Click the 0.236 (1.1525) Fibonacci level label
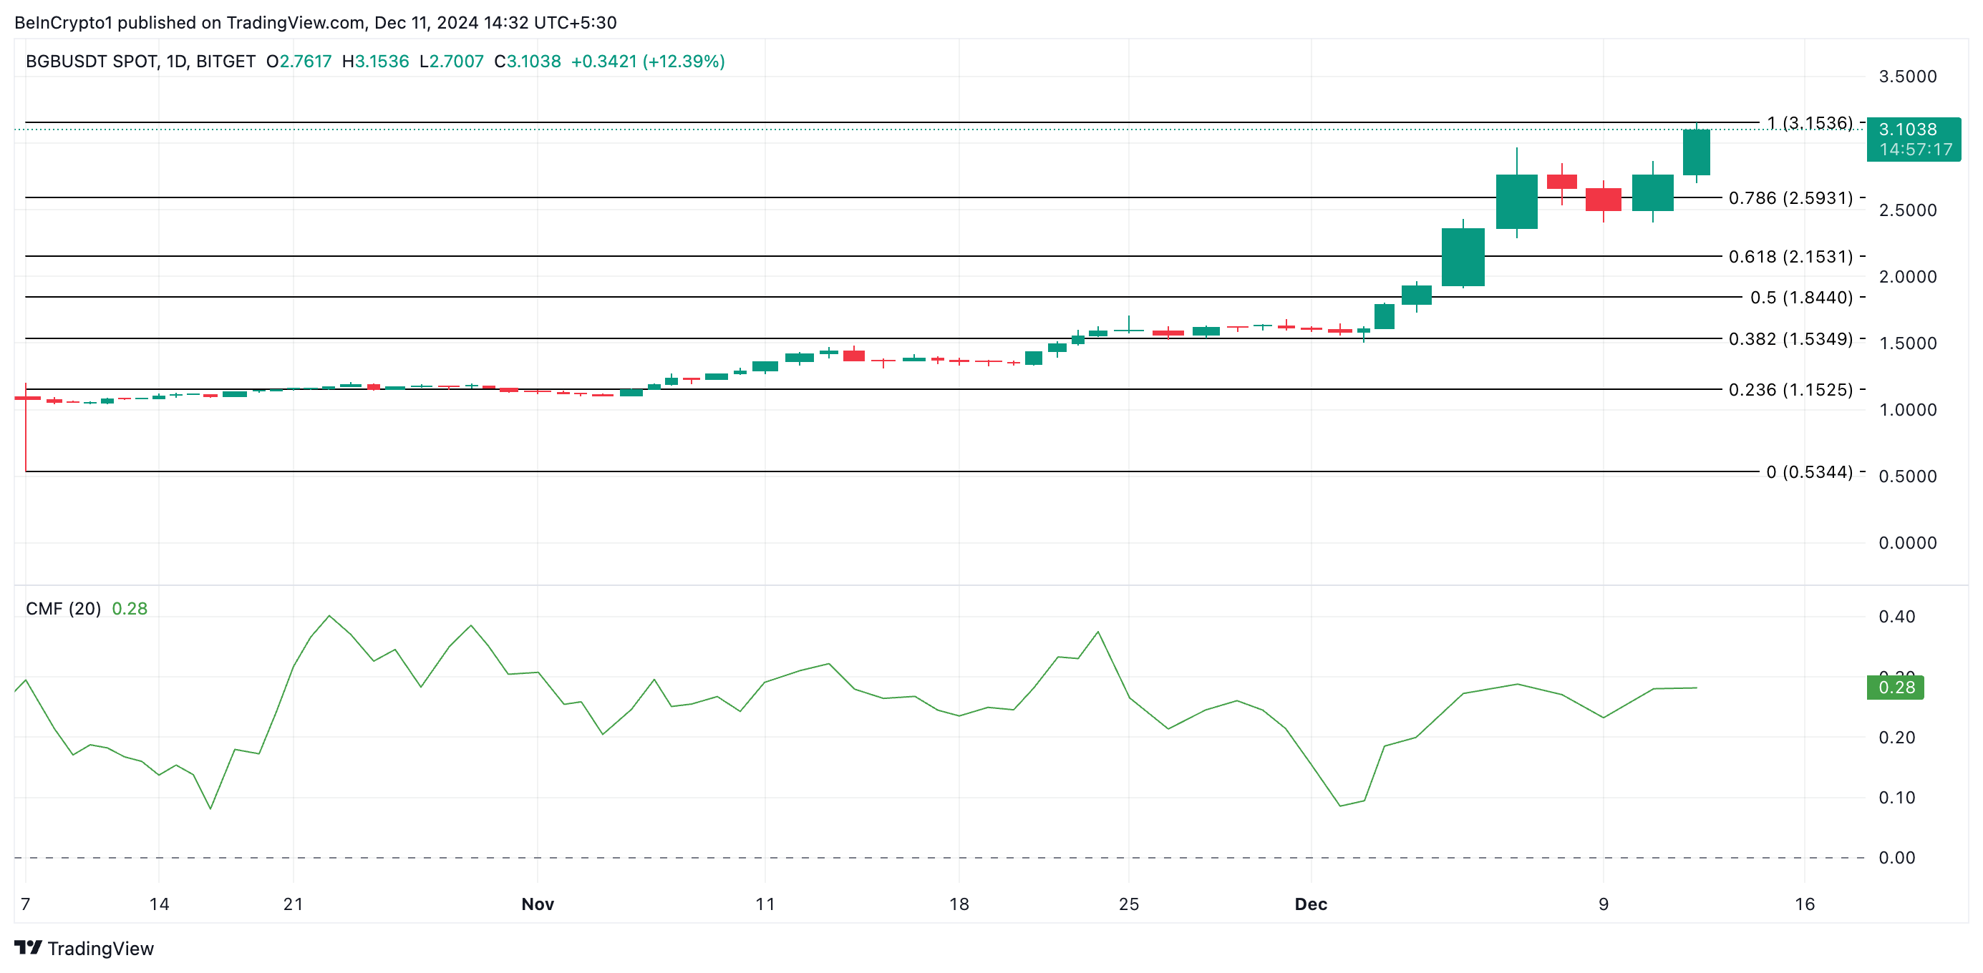This screenshot has height=973, width=1983. click(x=1790, y=389)
